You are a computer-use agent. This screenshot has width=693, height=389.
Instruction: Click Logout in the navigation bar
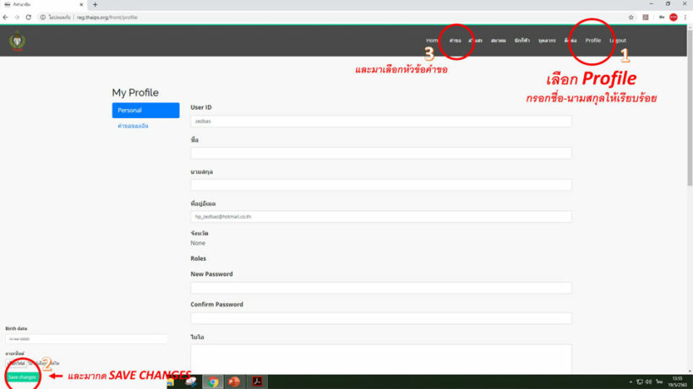(618, 41)
